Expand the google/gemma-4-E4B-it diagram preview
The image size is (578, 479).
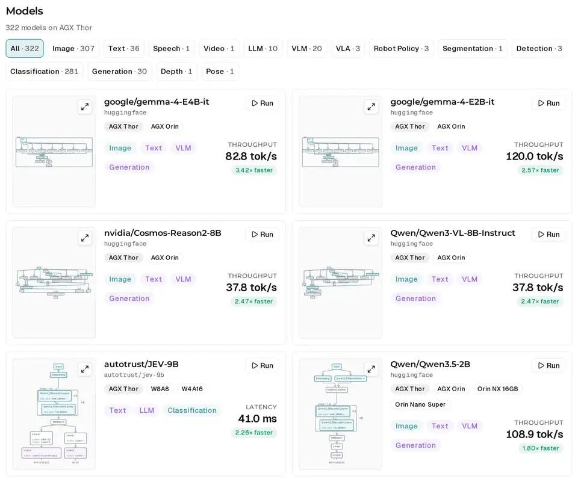[x=85, y=107]
